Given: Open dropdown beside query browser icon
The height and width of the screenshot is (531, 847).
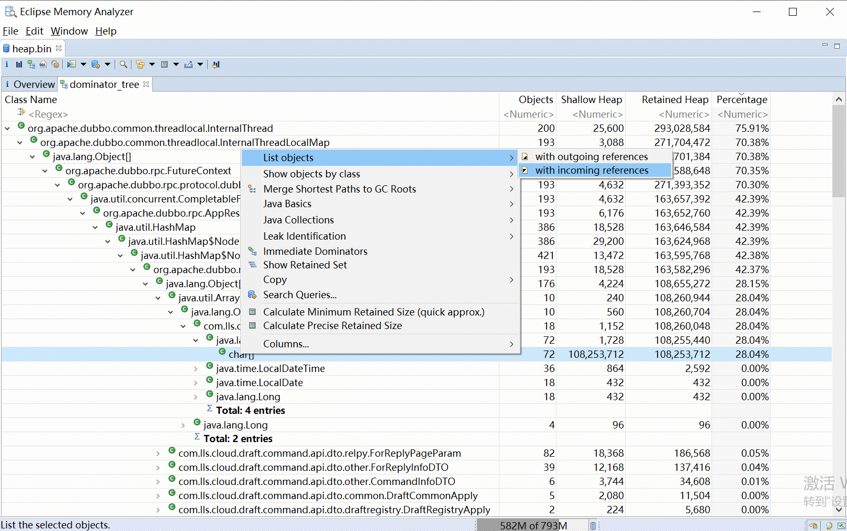Looking at the screenshot, I should pos(107,64).
